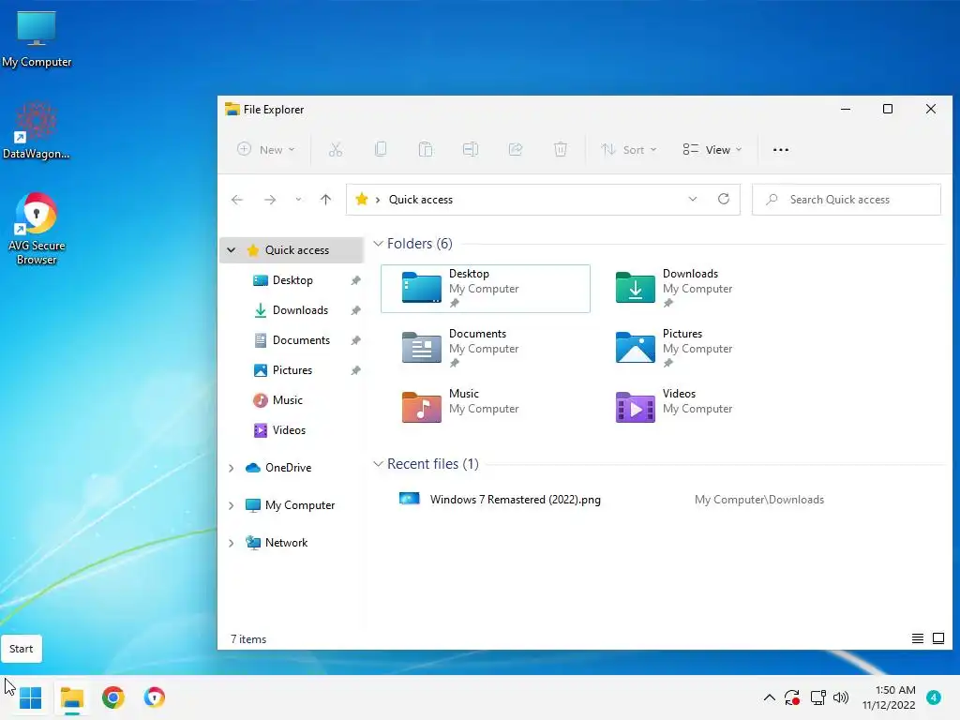
Task: Select Videos in the navigation pane
Action: point(289,430)
